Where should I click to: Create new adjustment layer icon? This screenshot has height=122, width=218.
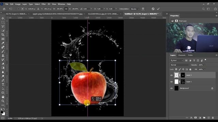(200, 118)
